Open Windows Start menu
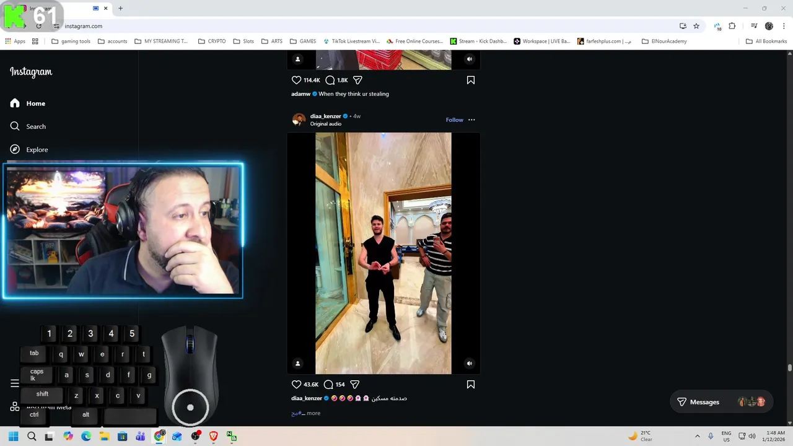 pyautogui.click(x=13, y=437)
